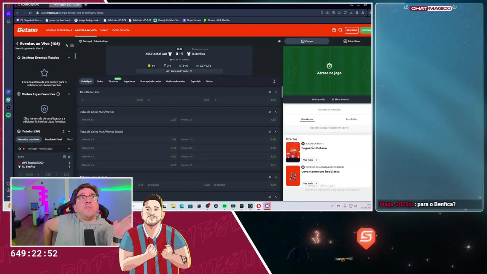Select Mais de 3.5 odds 2.27
Image resolution: width=487 pixels, height=274 pixels.
(129, 119)
